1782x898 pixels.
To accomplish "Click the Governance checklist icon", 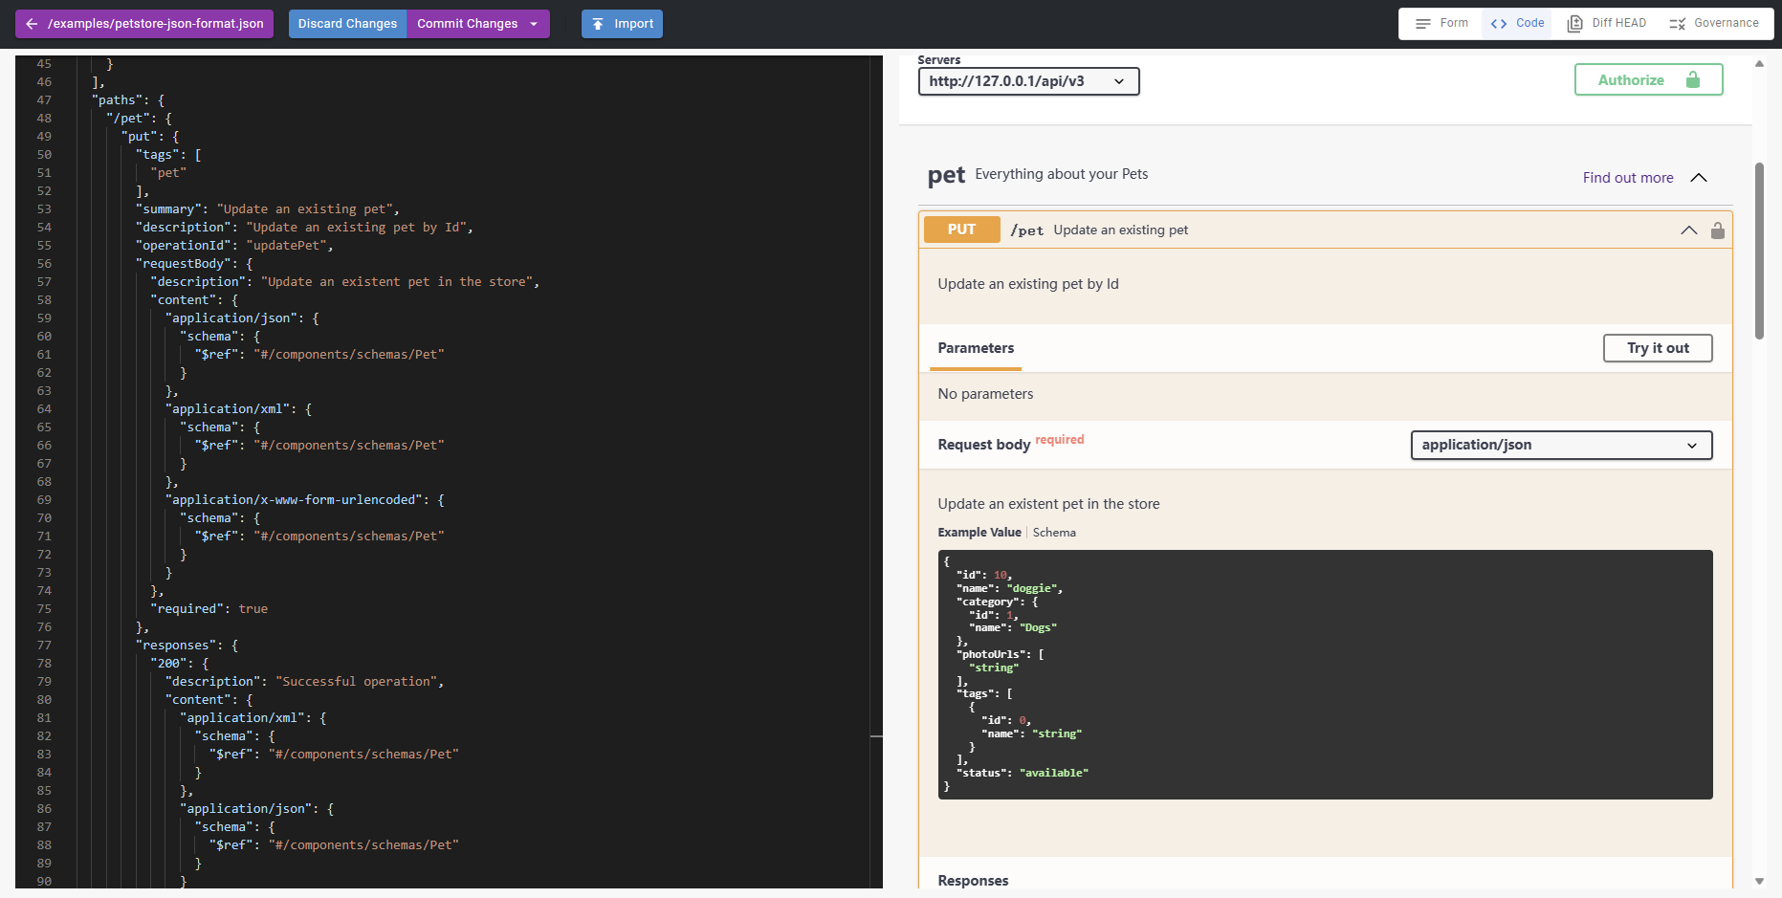I will pyautogui.click(x=1677, y=24).
